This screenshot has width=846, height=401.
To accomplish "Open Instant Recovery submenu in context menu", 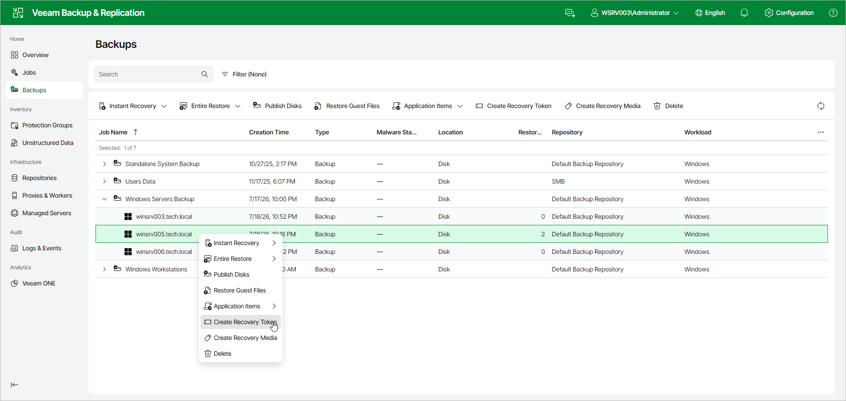I will click(241, 243).
